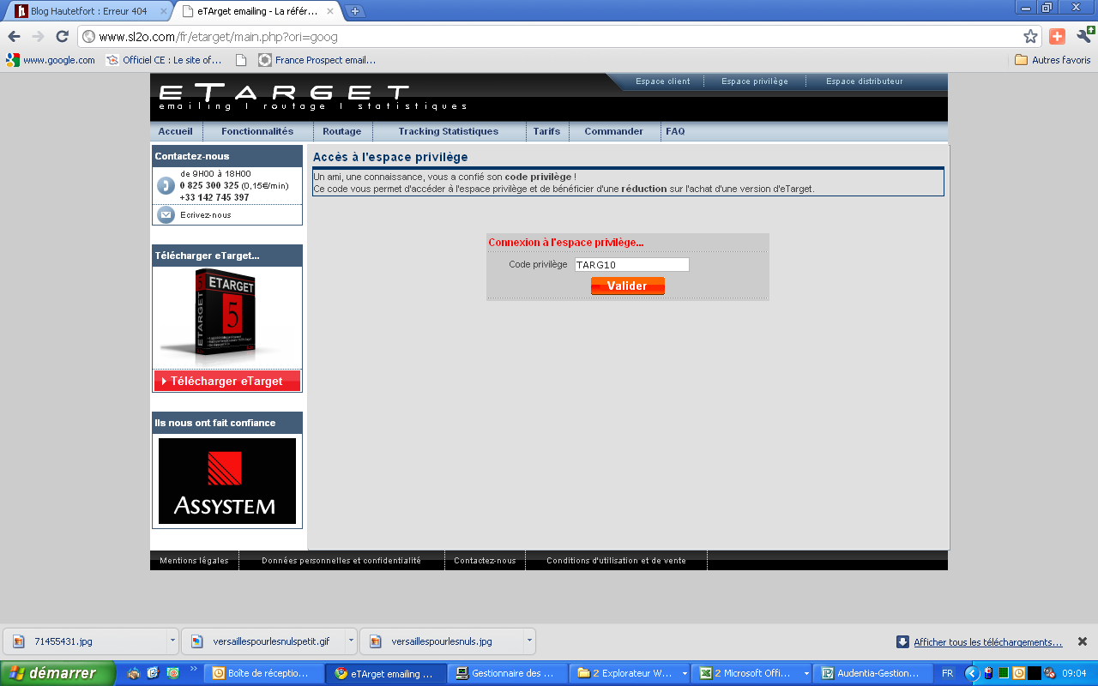
Task: Reload the page with refresh icon
Action: point(62,36)
